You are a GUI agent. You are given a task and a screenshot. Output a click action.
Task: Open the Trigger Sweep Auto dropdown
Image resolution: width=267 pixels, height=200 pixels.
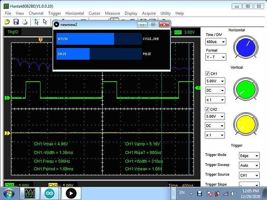tap(249, 165)
